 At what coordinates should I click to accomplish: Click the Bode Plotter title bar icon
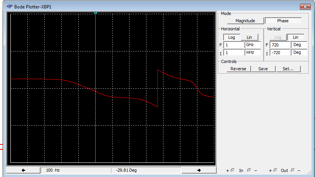[9, 7]
